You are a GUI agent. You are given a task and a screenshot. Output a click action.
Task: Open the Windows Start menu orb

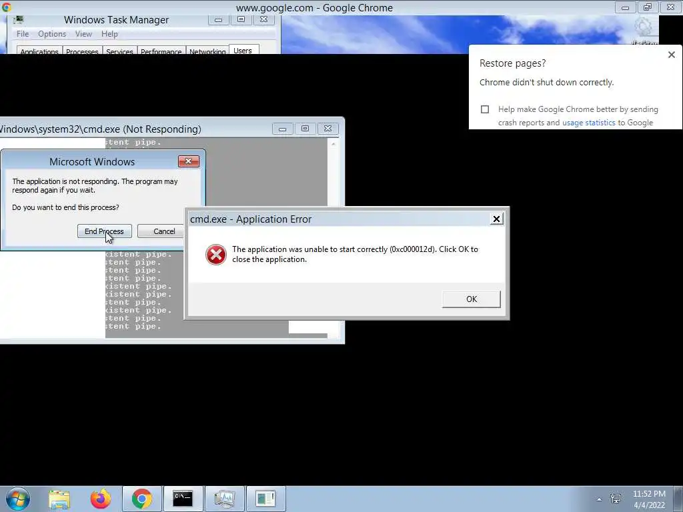tap(18, 499)
